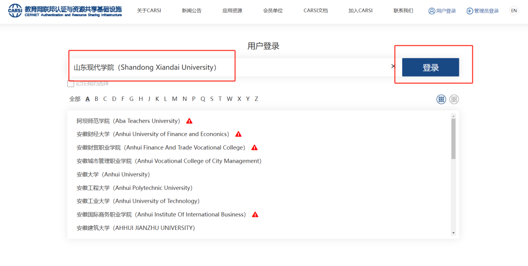Filter schools by letter P
The height and width of the screenshot is (266, 528).
194,99
